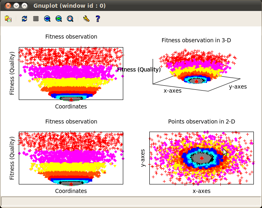Click the 'Points observation in 2-D' title
The image size is (262, 208).
point(202,121)
